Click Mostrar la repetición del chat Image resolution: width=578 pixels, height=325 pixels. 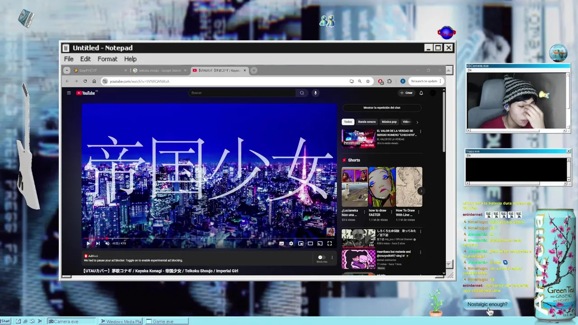[382, 107]
